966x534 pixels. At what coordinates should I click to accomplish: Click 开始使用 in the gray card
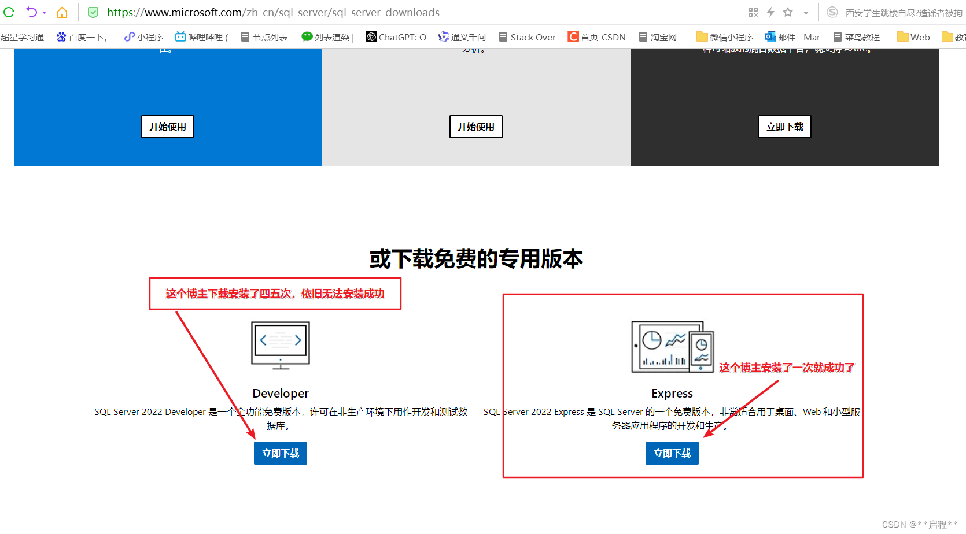click(x=476, y=127)
